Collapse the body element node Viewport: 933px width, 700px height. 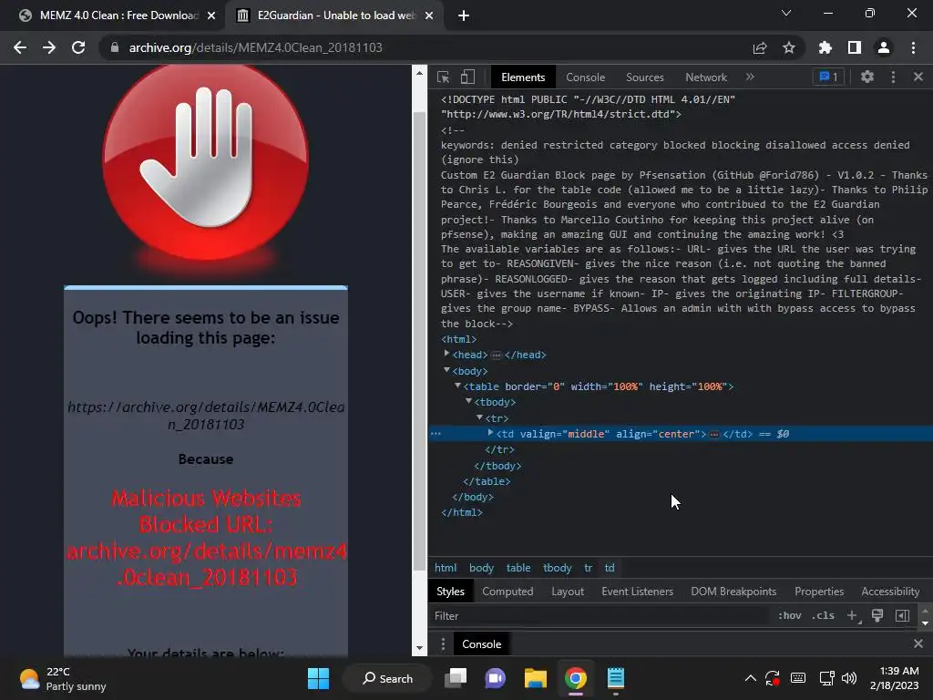click(446, 370)
